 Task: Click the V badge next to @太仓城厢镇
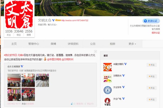click(x=22, y=66)
